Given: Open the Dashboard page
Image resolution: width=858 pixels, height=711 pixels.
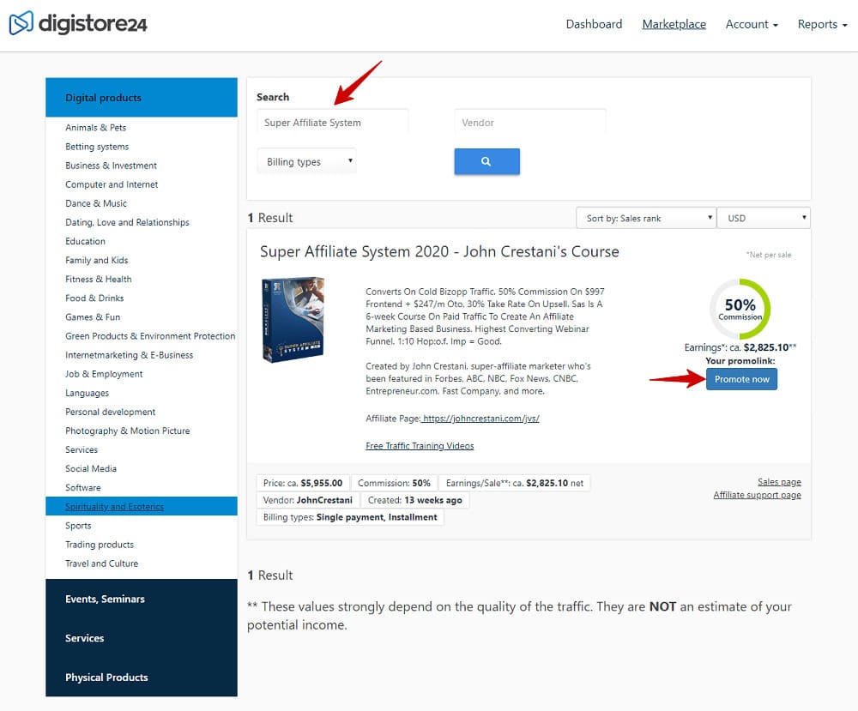Looking at the screenshot, I should pyautogui.click(x=594, y=24).
